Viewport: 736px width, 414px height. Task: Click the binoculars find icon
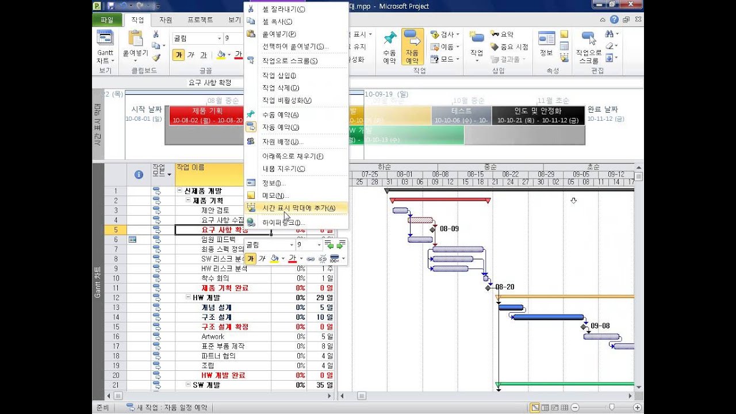(x=609, y=34)
